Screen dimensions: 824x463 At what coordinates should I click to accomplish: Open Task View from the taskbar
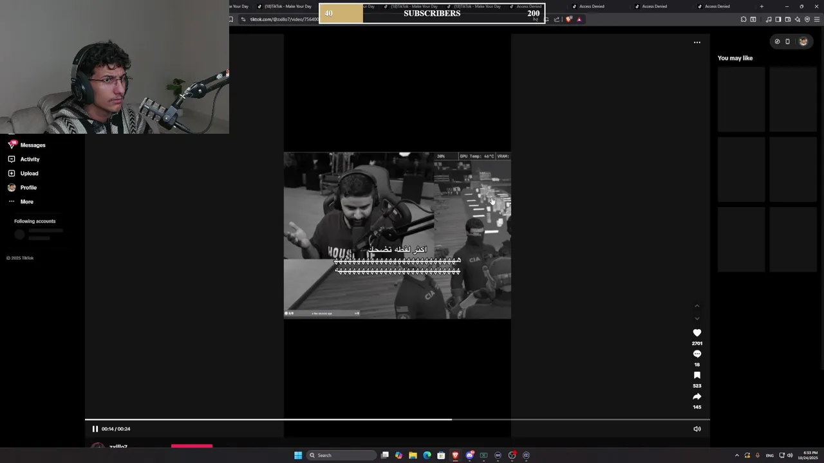(x=384, y=455)
